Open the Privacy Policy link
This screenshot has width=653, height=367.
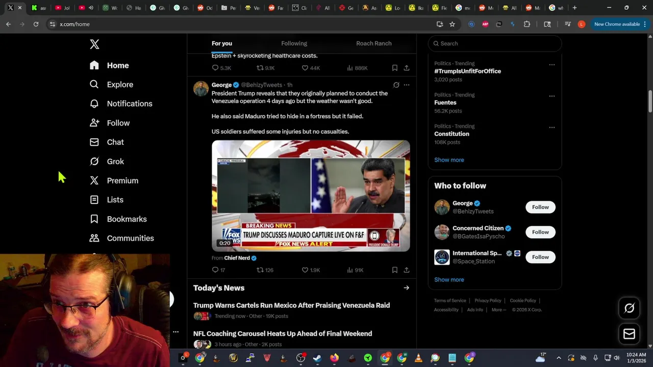(488, 301)
